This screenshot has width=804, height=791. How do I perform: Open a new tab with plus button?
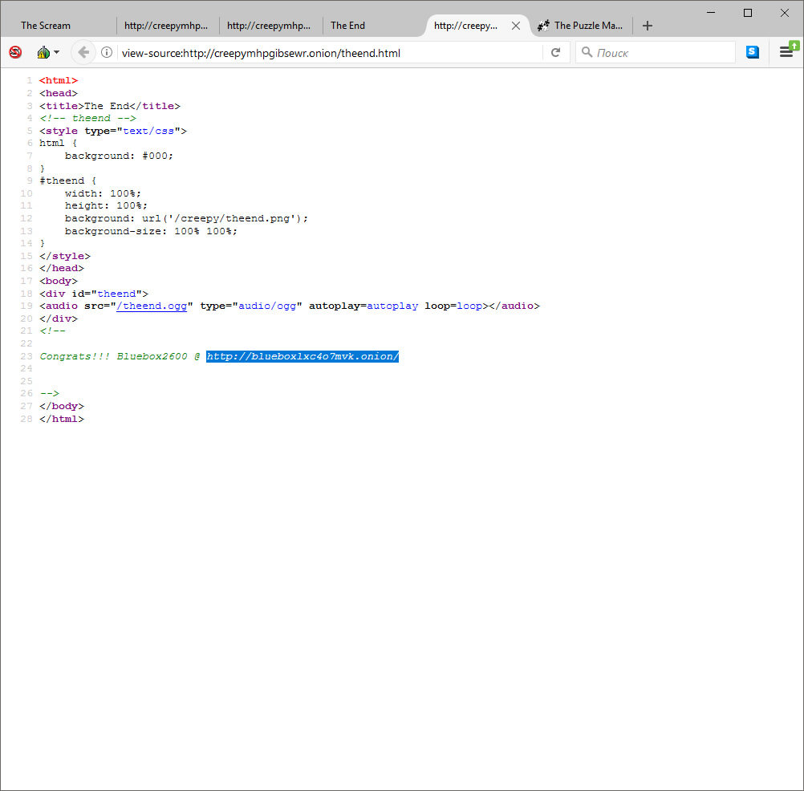point(648,26)
